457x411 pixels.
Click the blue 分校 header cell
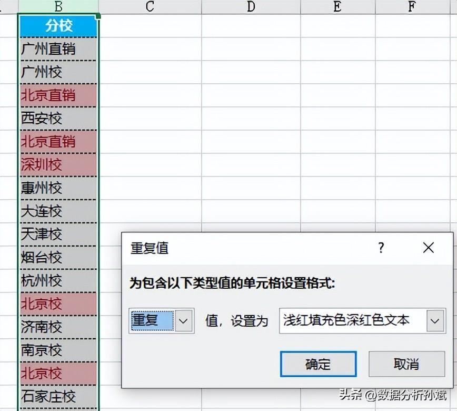pos(58,26)
